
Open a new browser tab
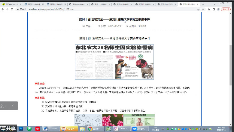point(203,4)
